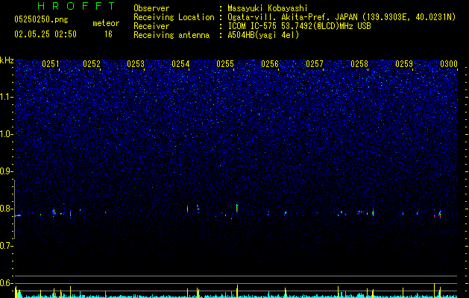The height and width of the screenshot is (298, 469).
Task: Click the 0252 time marker
Action: tap(92, 64)
